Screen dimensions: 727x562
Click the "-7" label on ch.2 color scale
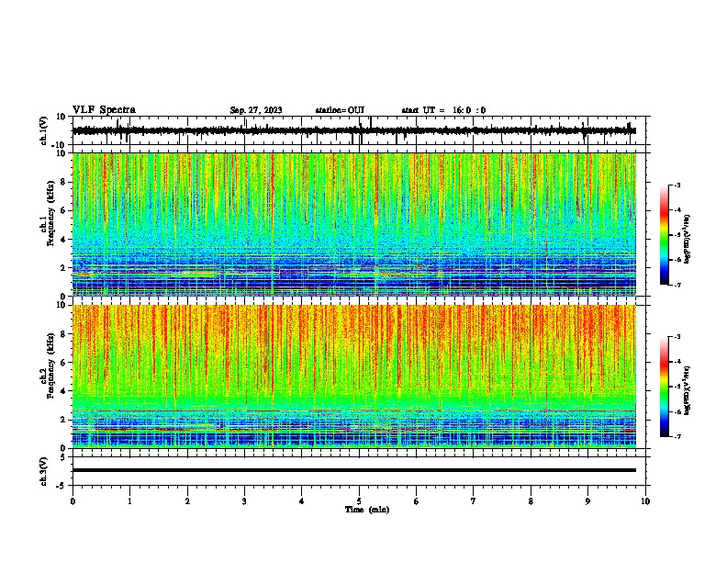click(677, 437)
